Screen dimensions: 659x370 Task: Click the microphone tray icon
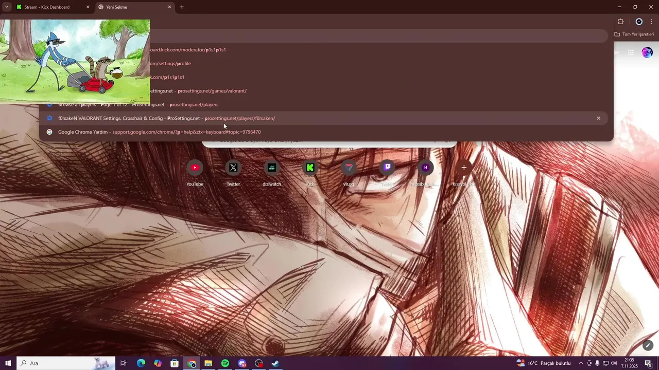click(x=597, y=363)
